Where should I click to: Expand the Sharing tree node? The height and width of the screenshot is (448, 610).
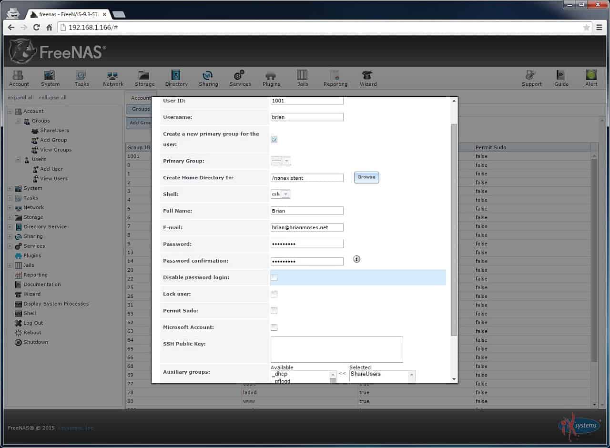pos(10,236)
